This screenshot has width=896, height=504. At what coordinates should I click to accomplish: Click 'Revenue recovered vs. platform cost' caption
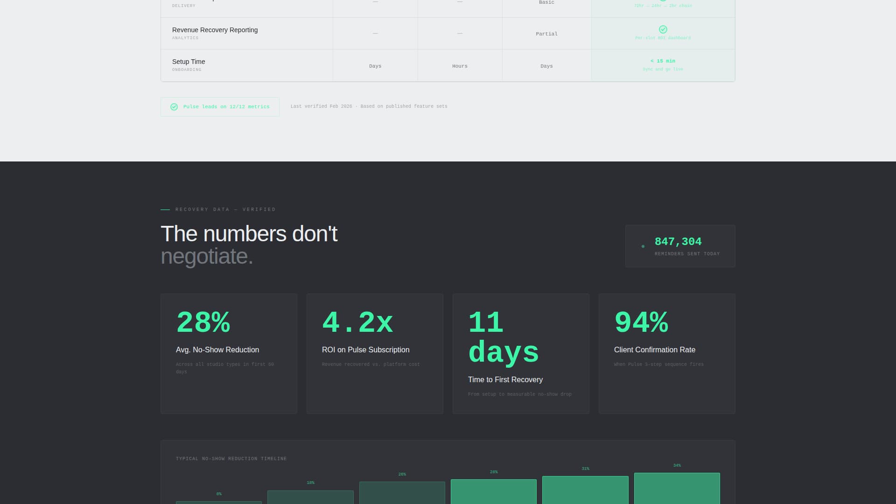371,364
